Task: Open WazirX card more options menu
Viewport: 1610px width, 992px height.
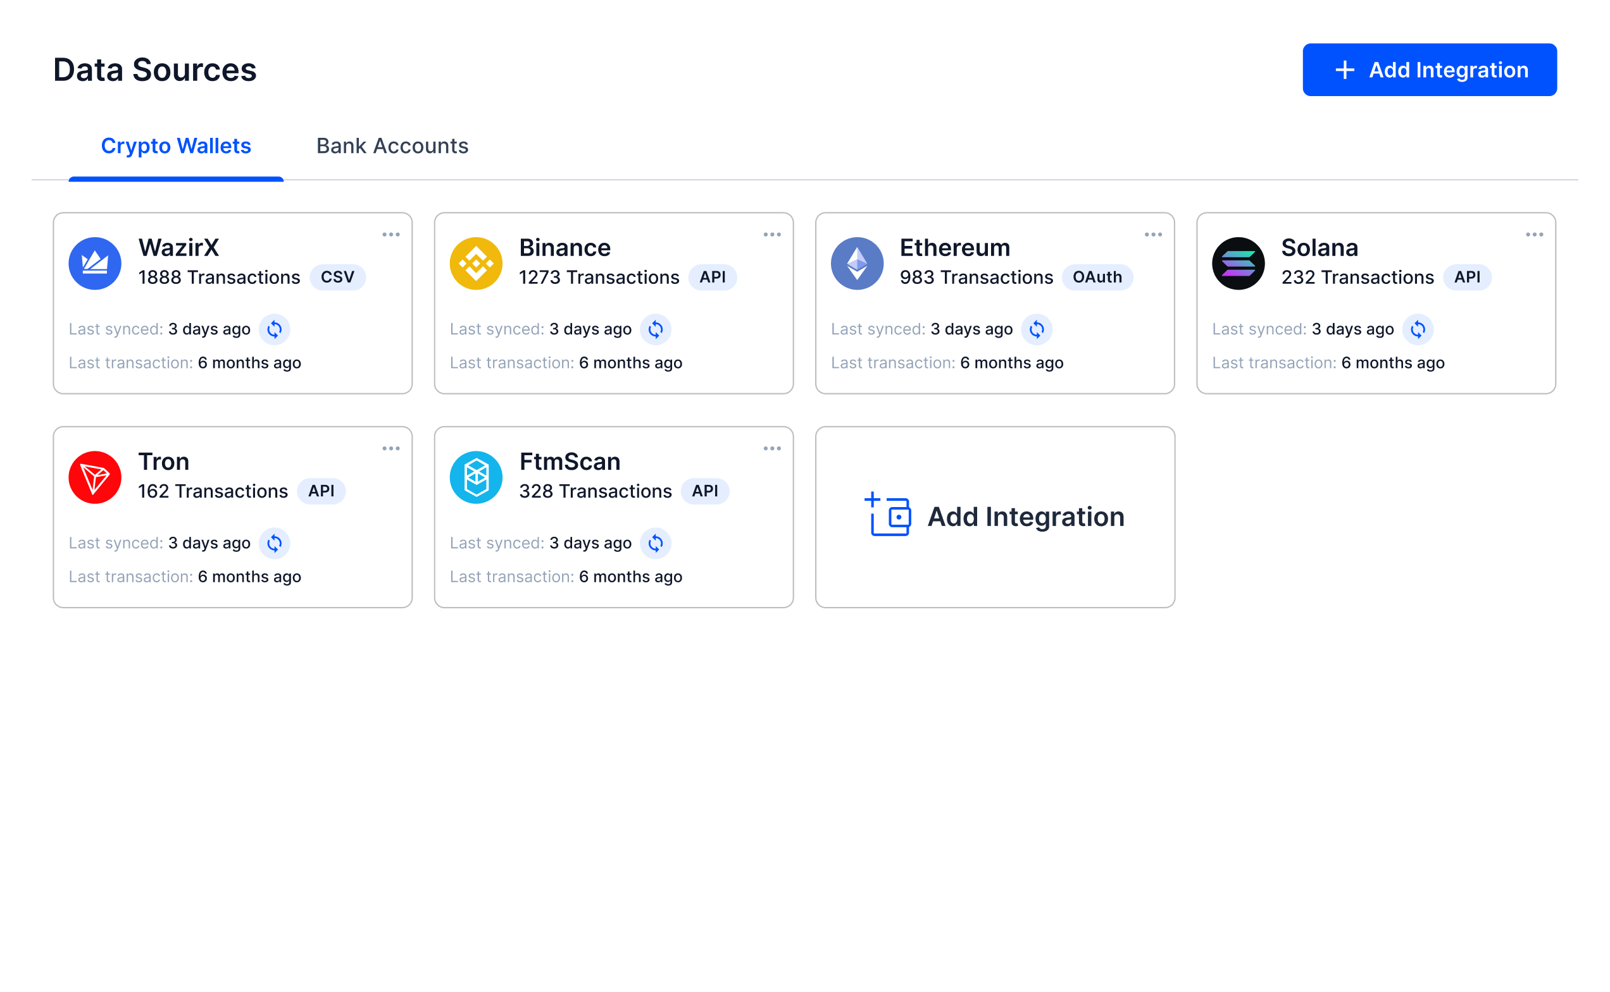Action: click(x=391, y=234)
